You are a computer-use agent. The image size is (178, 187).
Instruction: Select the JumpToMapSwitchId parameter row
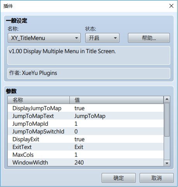[86, 132]
